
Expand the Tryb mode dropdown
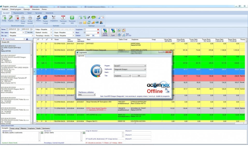[130, 76]
